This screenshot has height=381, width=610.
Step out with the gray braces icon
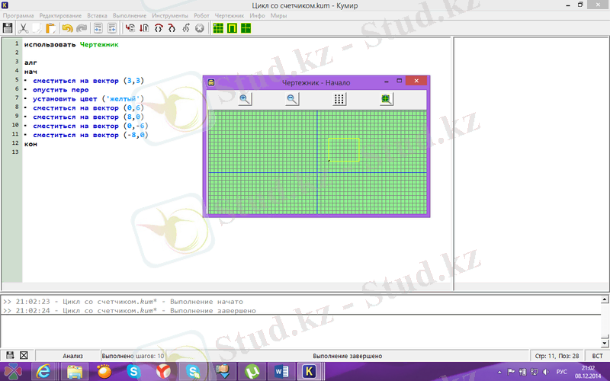(185, 28)
